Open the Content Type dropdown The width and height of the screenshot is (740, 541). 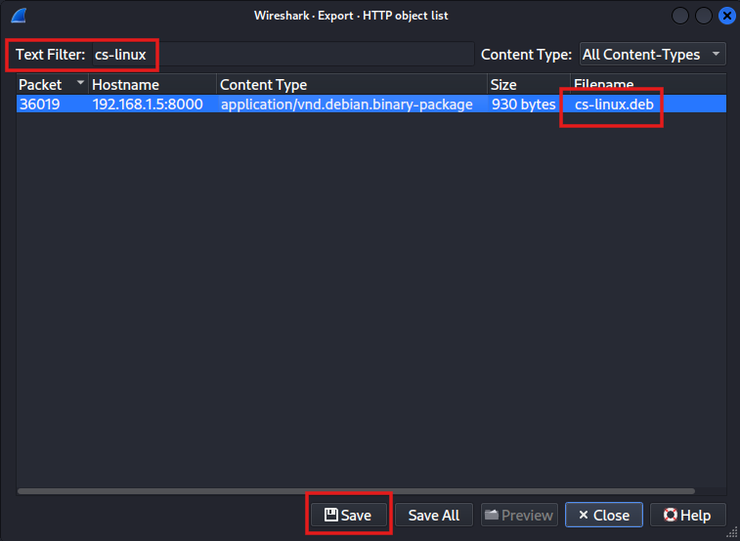click(x=653, y=55)
